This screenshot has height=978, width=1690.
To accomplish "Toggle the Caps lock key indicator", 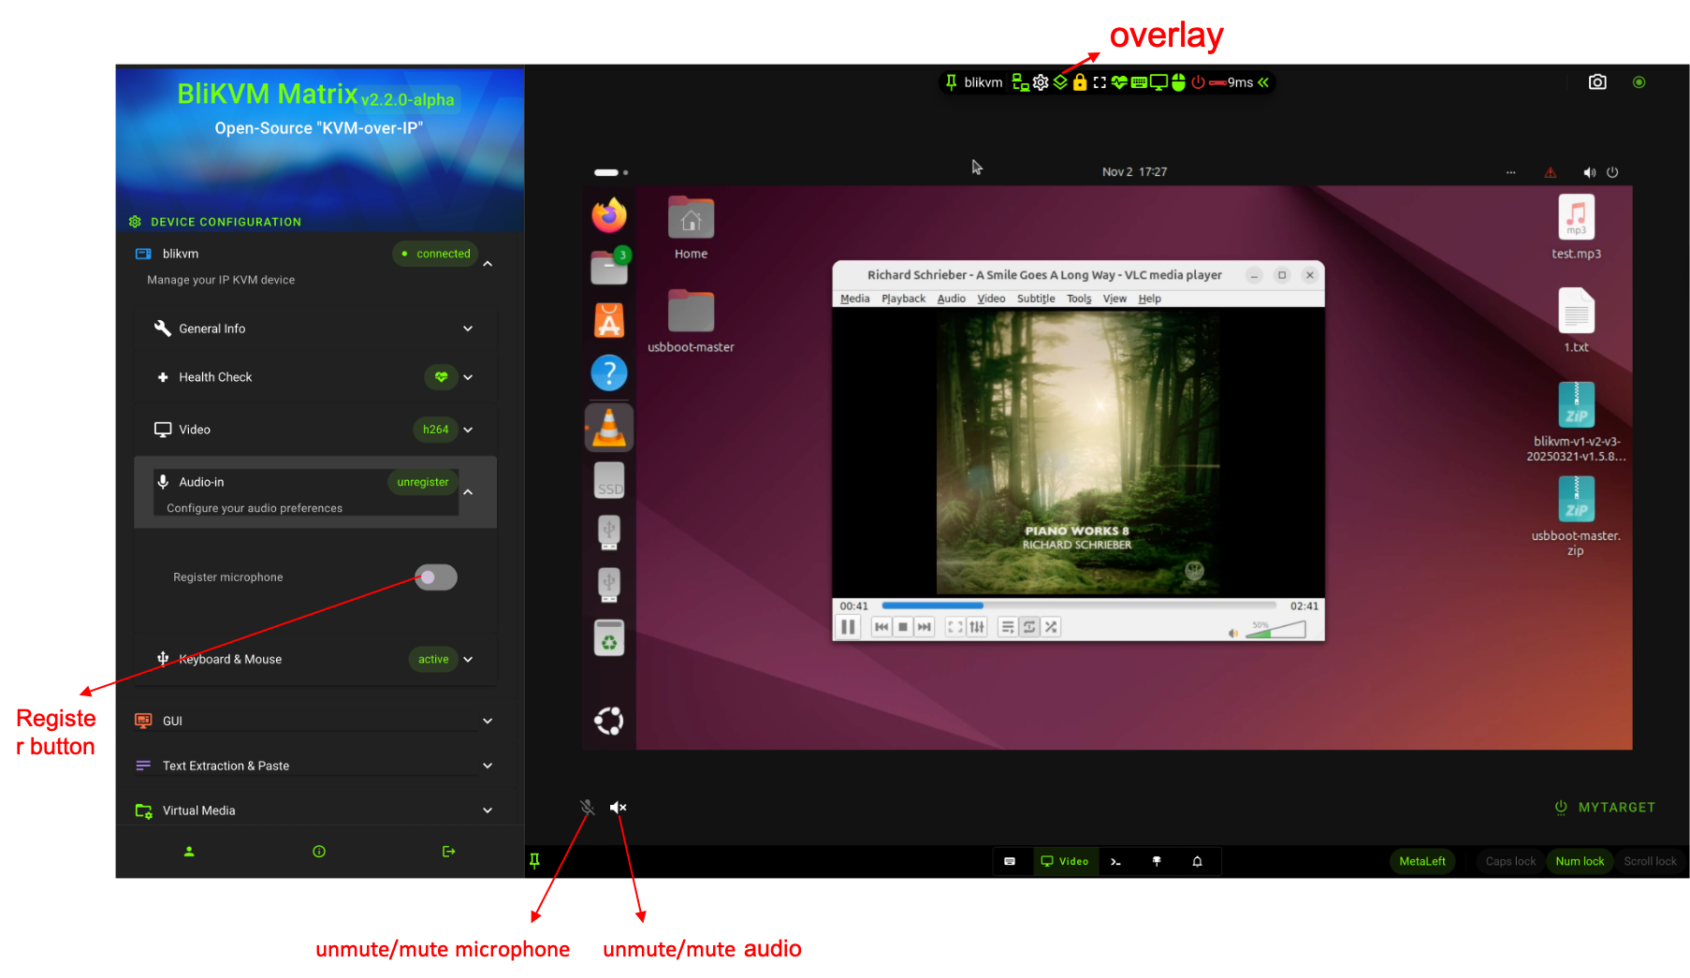I will point(1510,861).
